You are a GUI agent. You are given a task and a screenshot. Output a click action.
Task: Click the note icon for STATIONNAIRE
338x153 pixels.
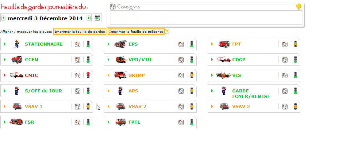[x=77, y=44]
